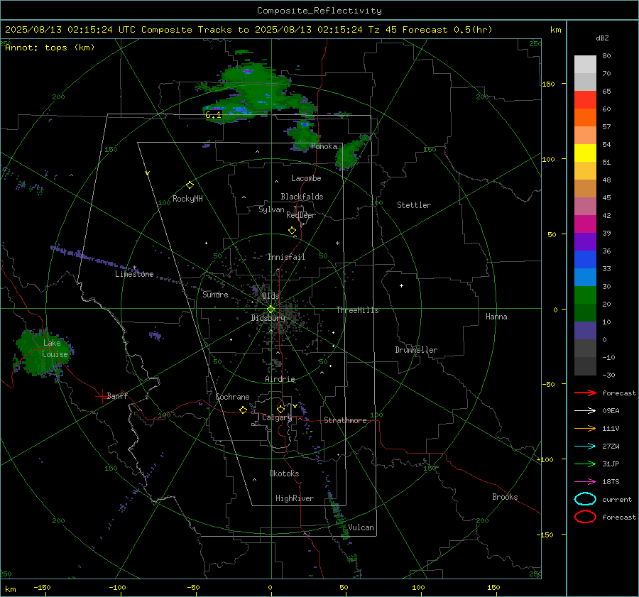Click the Drumheller city label
Screen dimensions: 639x597
click(416, 350)
